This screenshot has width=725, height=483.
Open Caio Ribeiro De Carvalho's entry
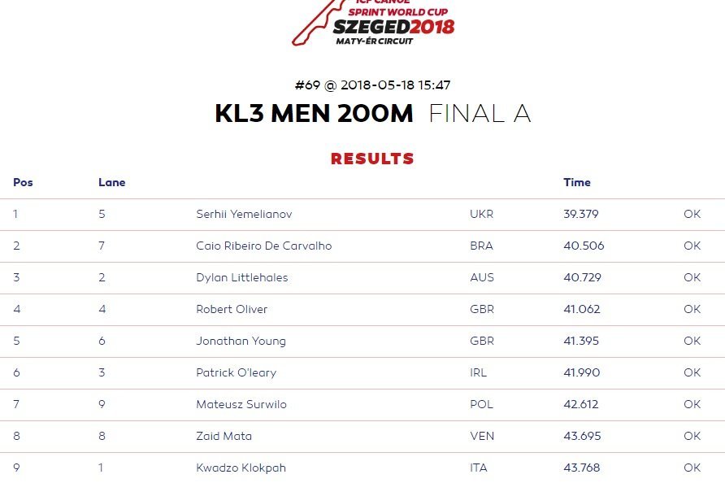point(263,246)
